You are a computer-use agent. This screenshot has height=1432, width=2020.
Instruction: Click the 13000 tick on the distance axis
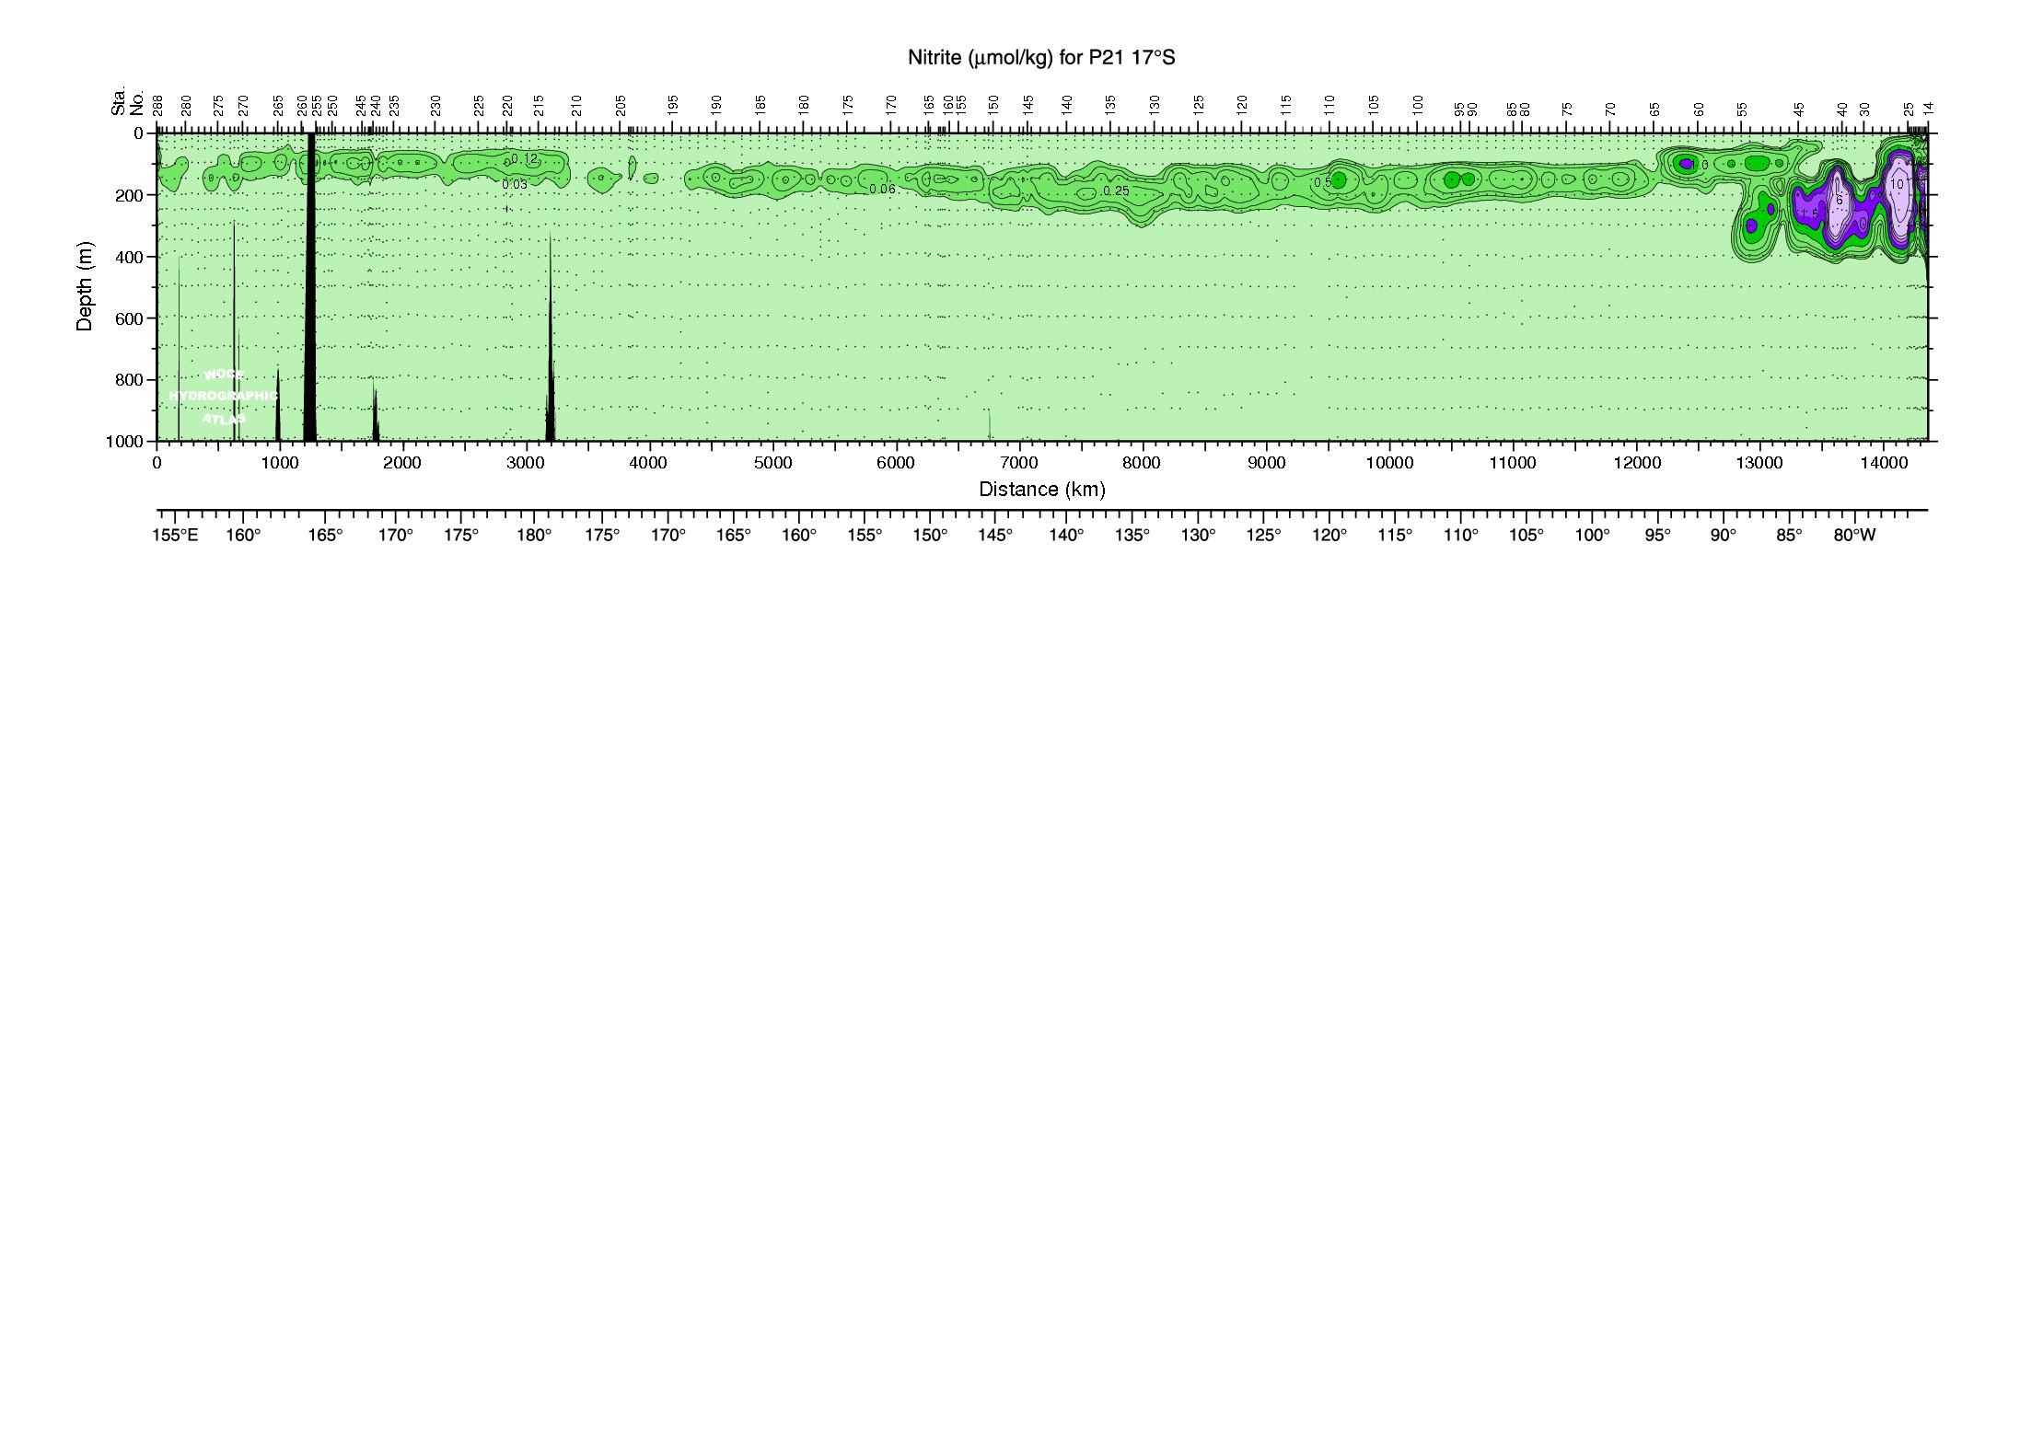[1759, 463]
